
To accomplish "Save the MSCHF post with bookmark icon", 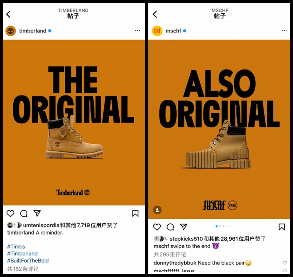I will click(282, 227).
